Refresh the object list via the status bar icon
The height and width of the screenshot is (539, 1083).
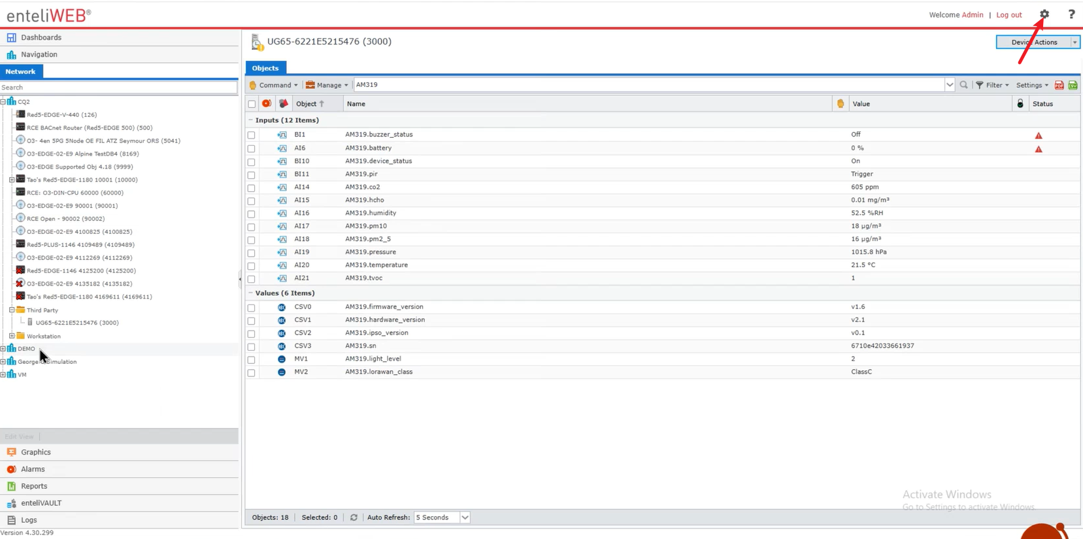pos(354,517)
